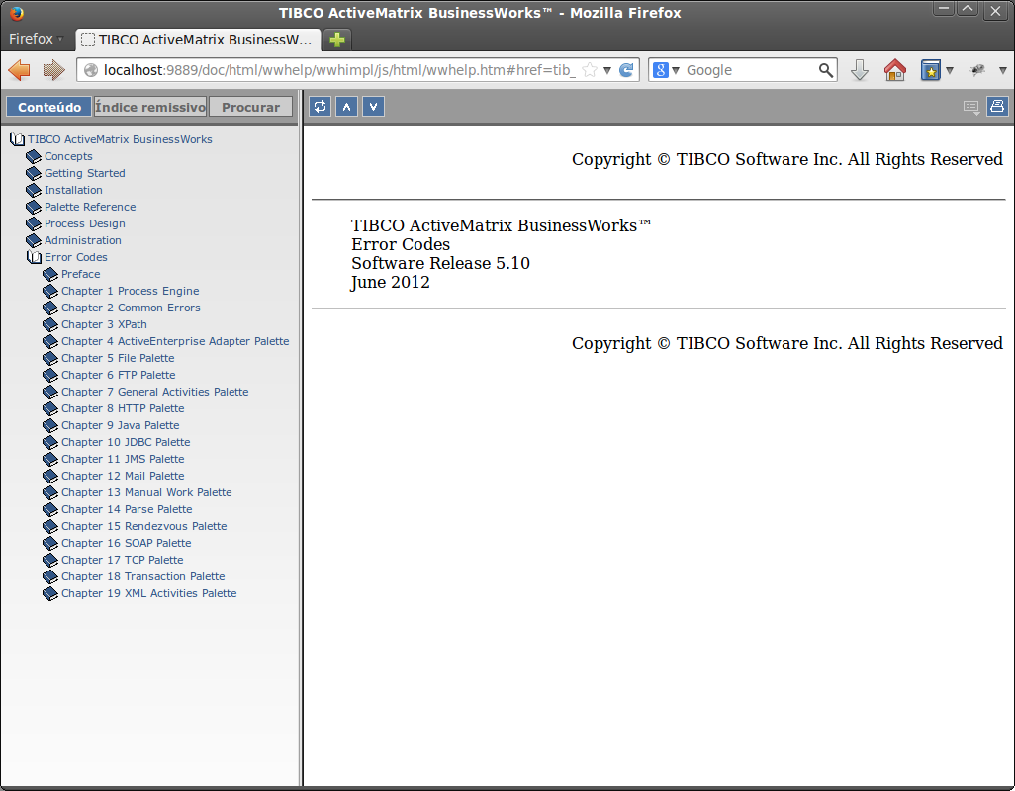Open Chapter 10 JDBC Palette link

point(126,442)
